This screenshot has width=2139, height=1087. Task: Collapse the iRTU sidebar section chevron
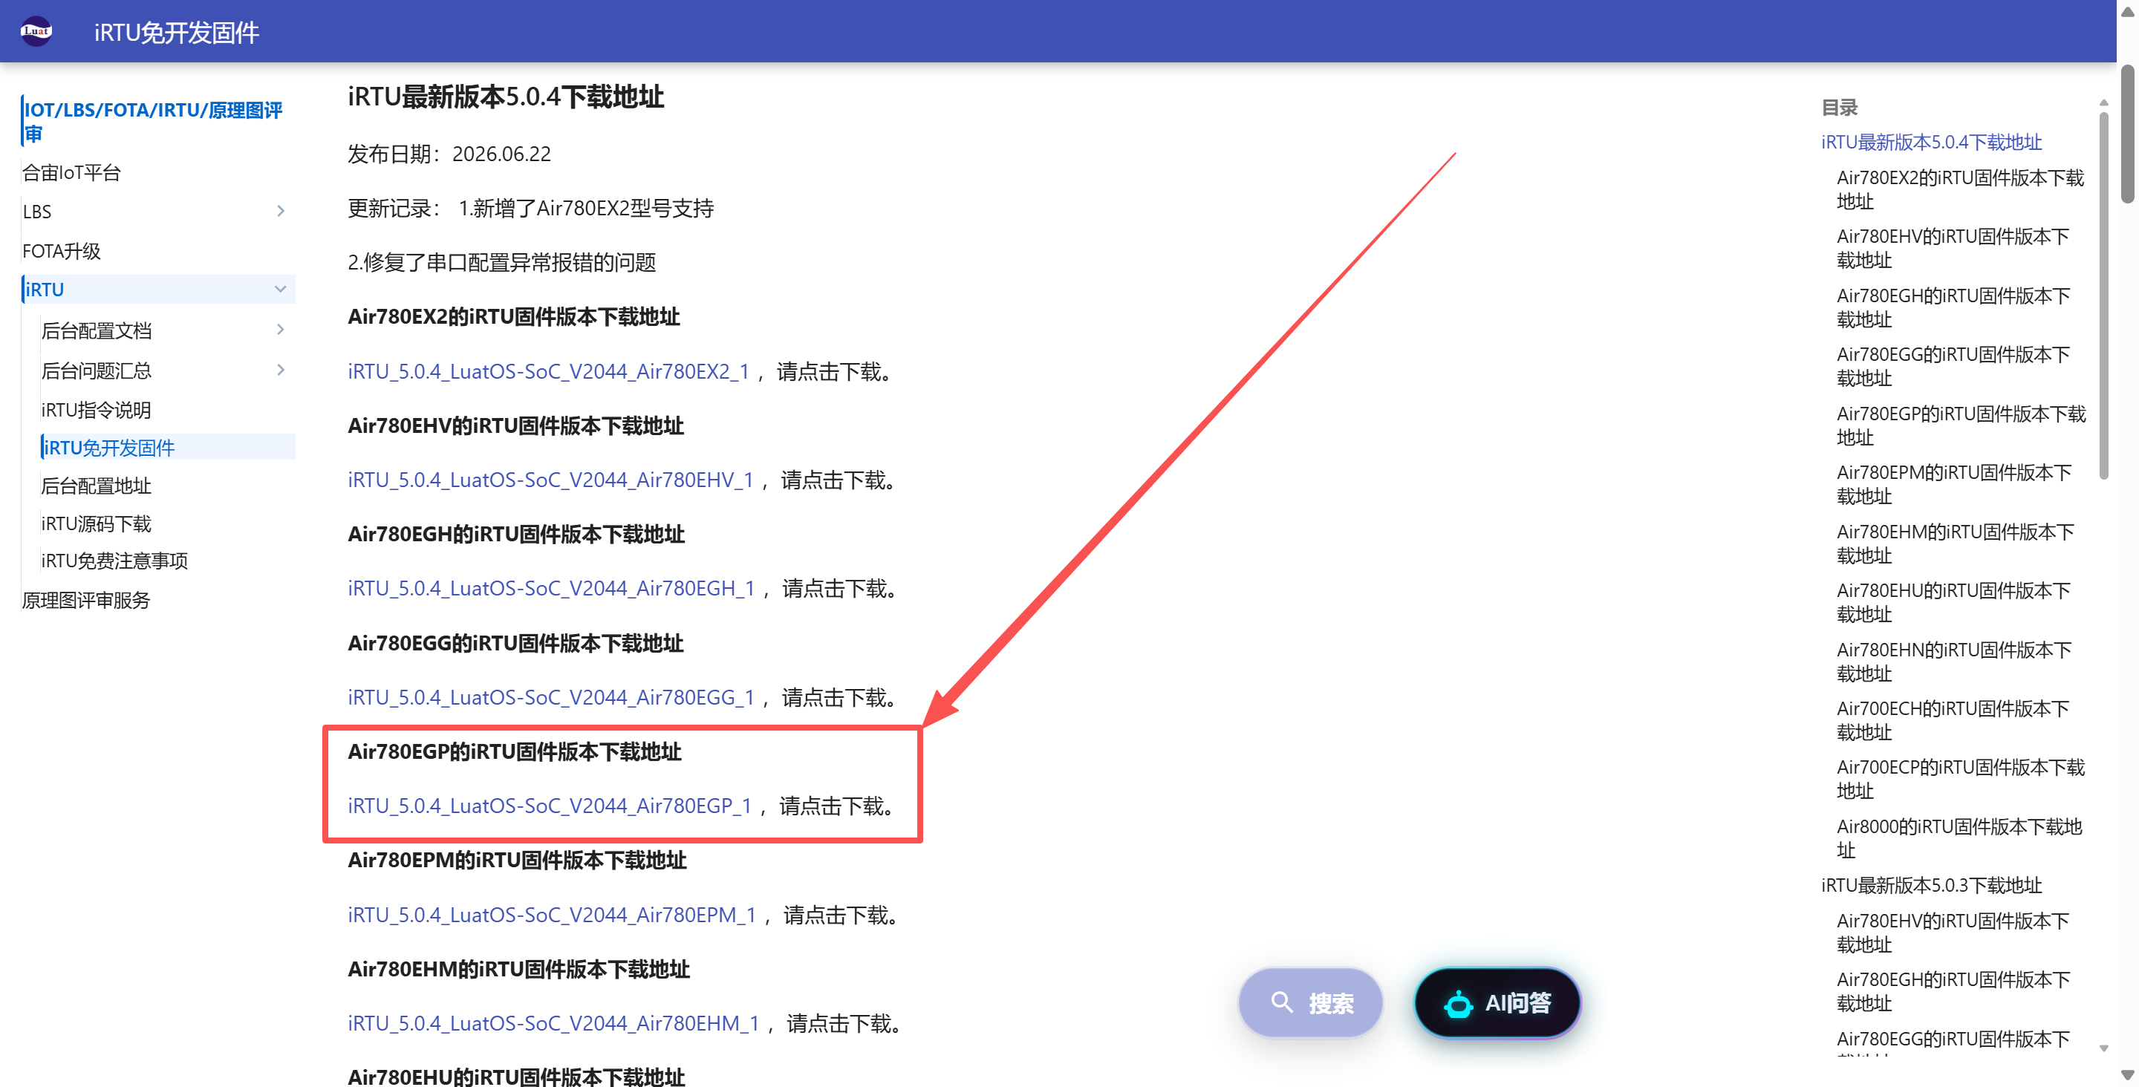[281, 289]
